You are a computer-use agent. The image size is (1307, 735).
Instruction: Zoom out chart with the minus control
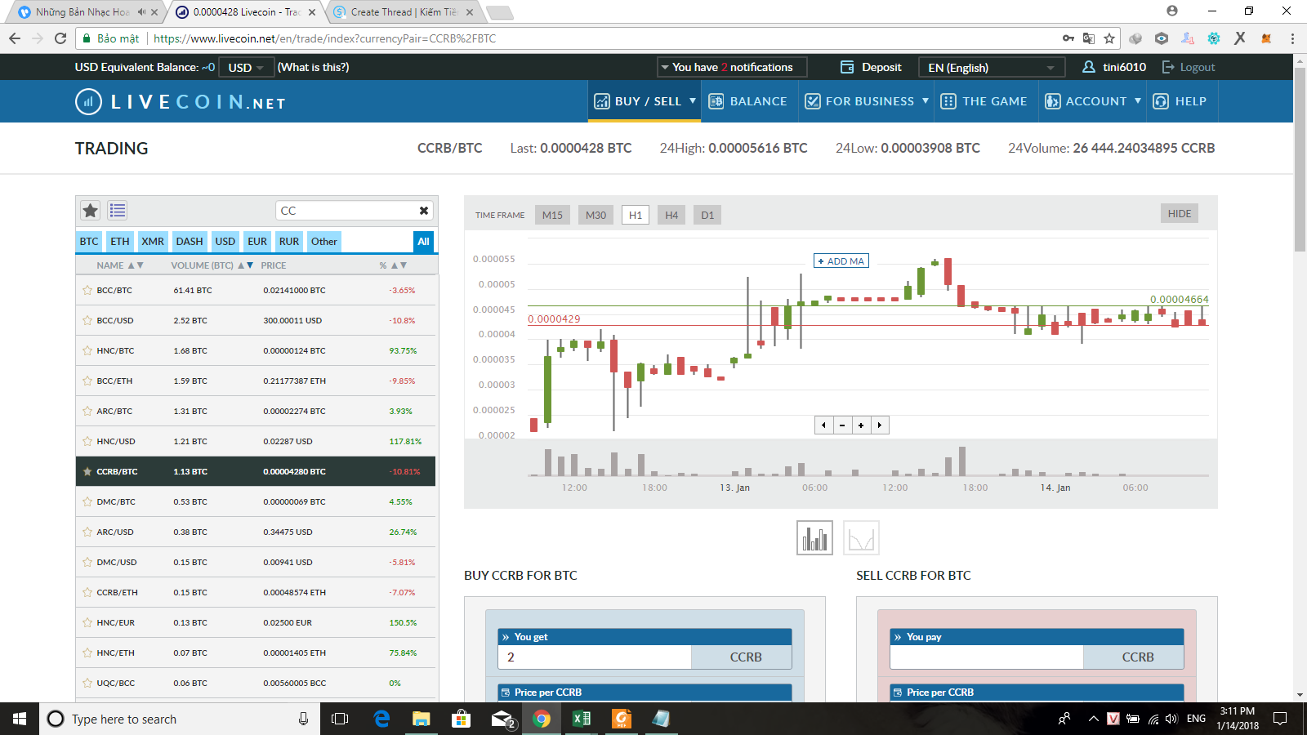842,425
